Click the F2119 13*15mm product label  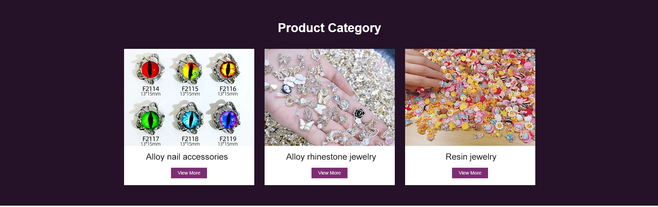tap(228, 141)
